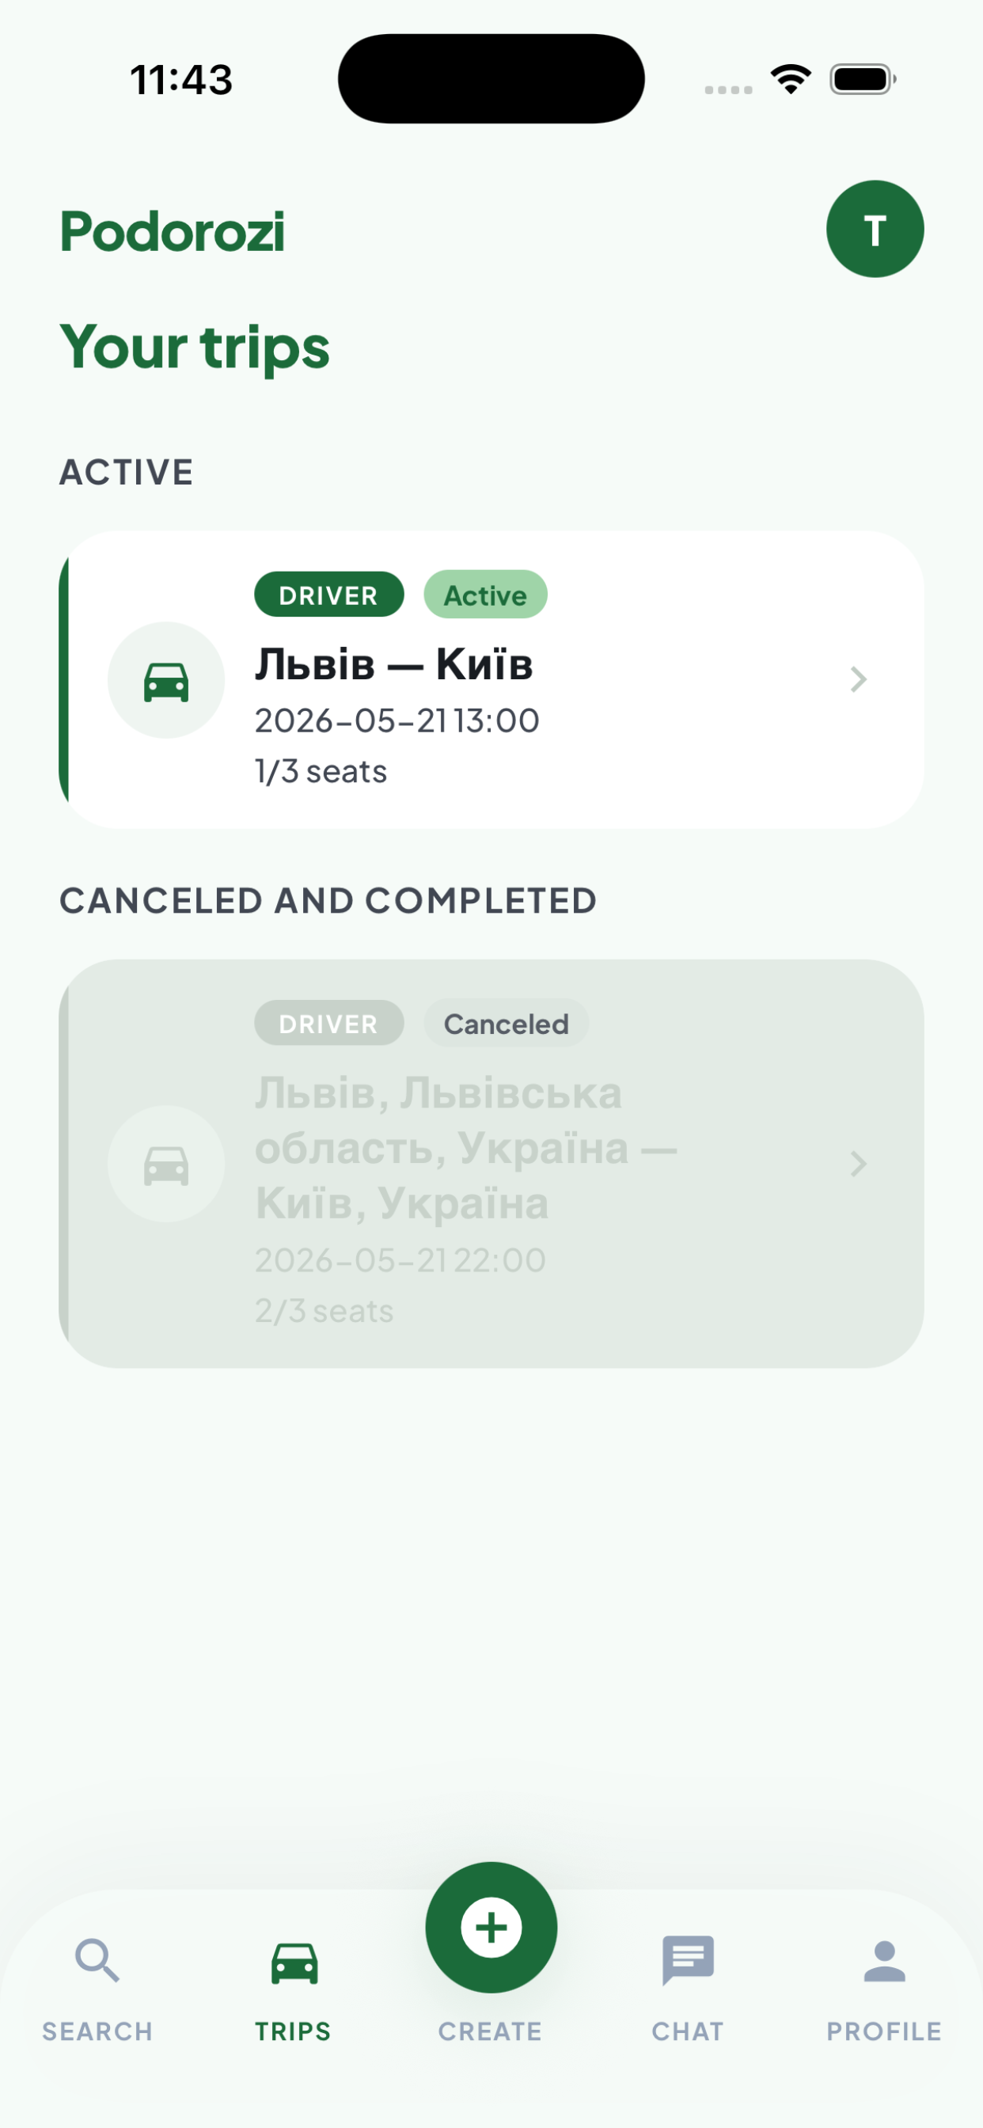Expand the canceled trip chevron
The image size is (983, 2128).
point(858,1164)
